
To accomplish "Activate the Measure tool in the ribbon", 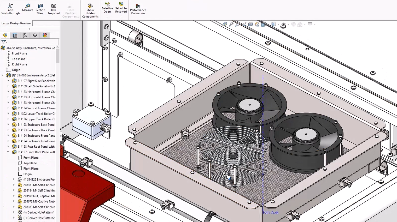I will [x=28, y=8].
